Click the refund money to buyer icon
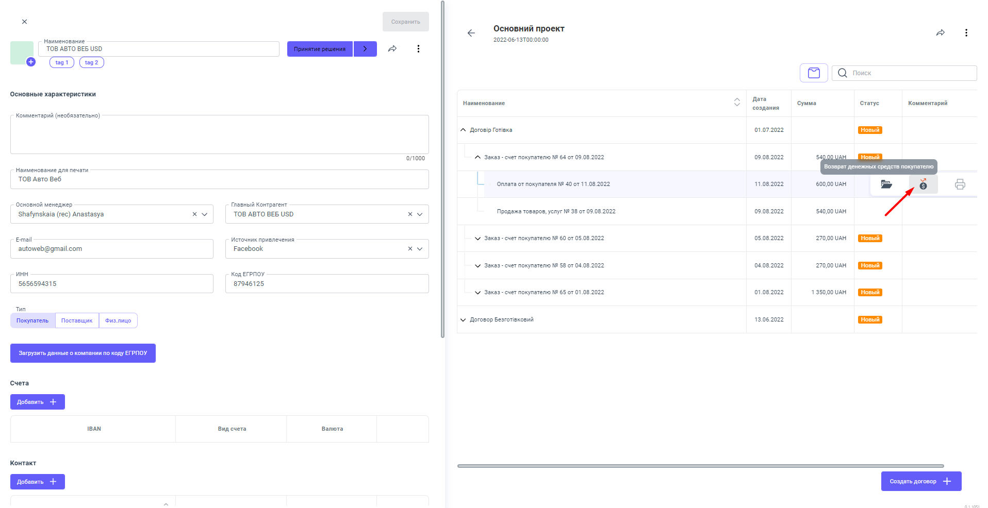 click(x=923, y=184)
